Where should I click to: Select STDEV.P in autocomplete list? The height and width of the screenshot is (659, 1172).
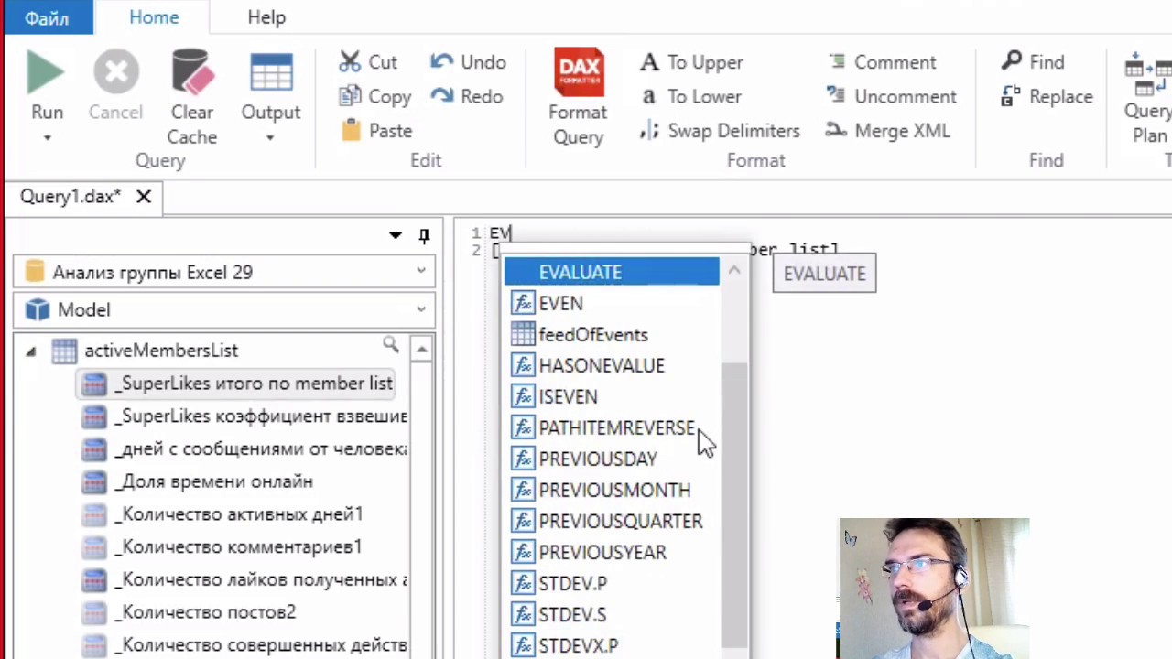[x=612, y=583]
